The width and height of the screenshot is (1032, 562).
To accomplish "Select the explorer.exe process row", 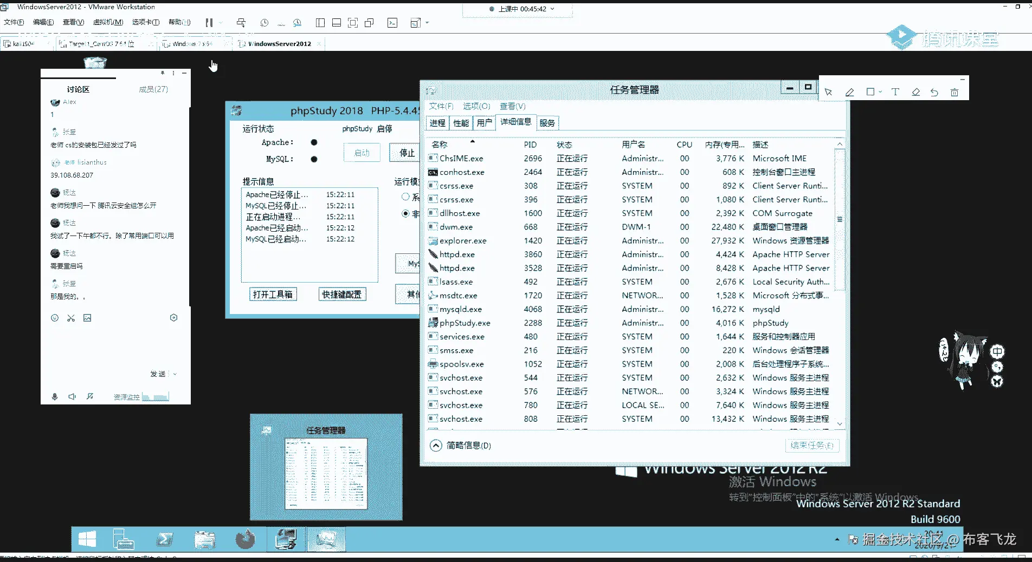I will (x=631, y=240).
